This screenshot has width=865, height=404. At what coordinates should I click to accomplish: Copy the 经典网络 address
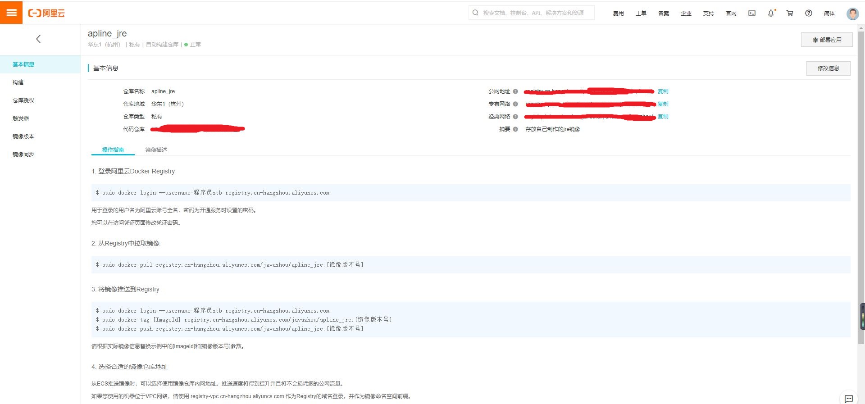coord(663,117)
